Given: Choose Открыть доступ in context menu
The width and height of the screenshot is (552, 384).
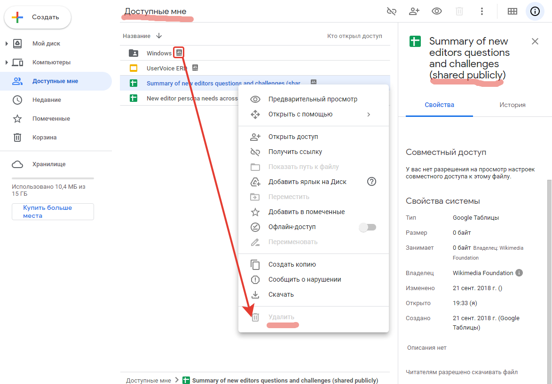Looking at the screenshot, I should click(x=313, y=137).
